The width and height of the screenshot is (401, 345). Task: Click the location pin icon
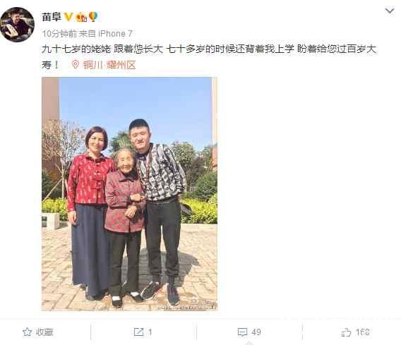click(75, 65)
